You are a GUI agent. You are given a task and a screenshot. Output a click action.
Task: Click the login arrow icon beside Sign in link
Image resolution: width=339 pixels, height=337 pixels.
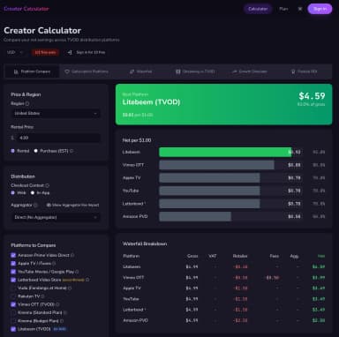coord(70,52)
